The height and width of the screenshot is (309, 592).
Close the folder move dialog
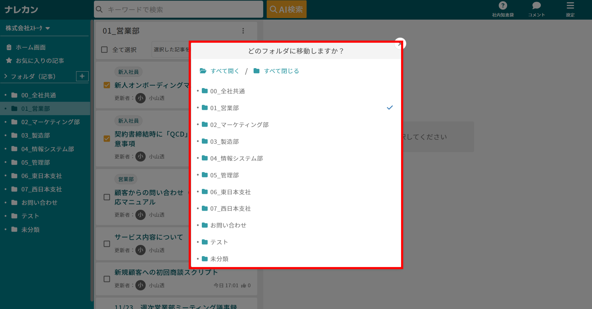(x=400, y=44)
